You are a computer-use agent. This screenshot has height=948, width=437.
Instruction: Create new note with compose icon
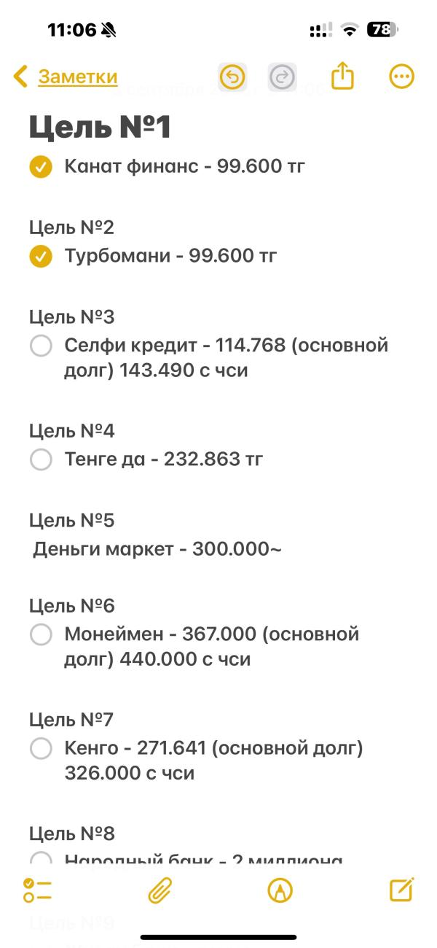click(401, 890)
